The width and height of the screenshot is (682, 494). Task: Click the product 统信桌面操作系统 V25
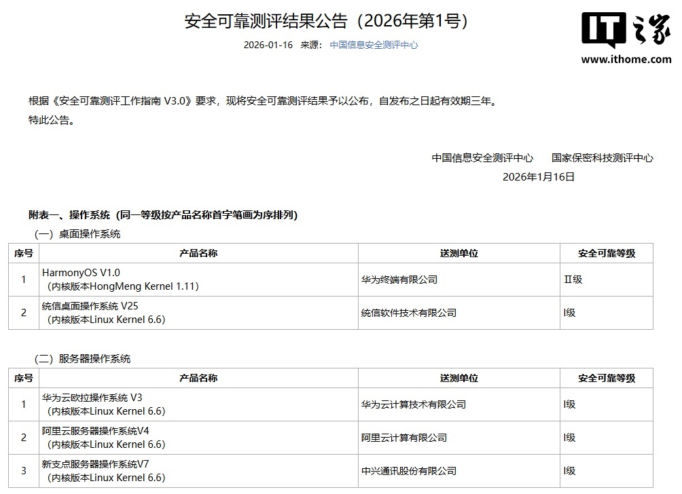pyautogui.click(x=90, y=306)
